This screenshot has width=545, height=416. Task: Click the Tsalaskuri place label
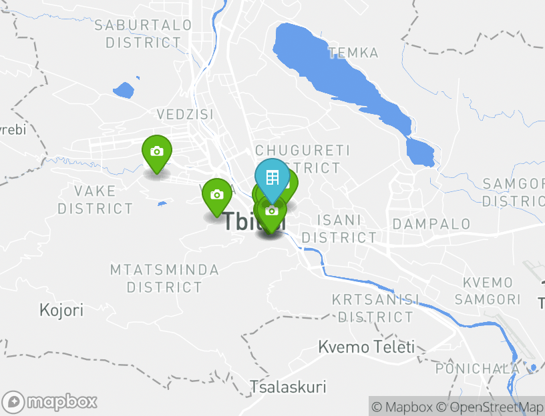(x=288, y=387)
